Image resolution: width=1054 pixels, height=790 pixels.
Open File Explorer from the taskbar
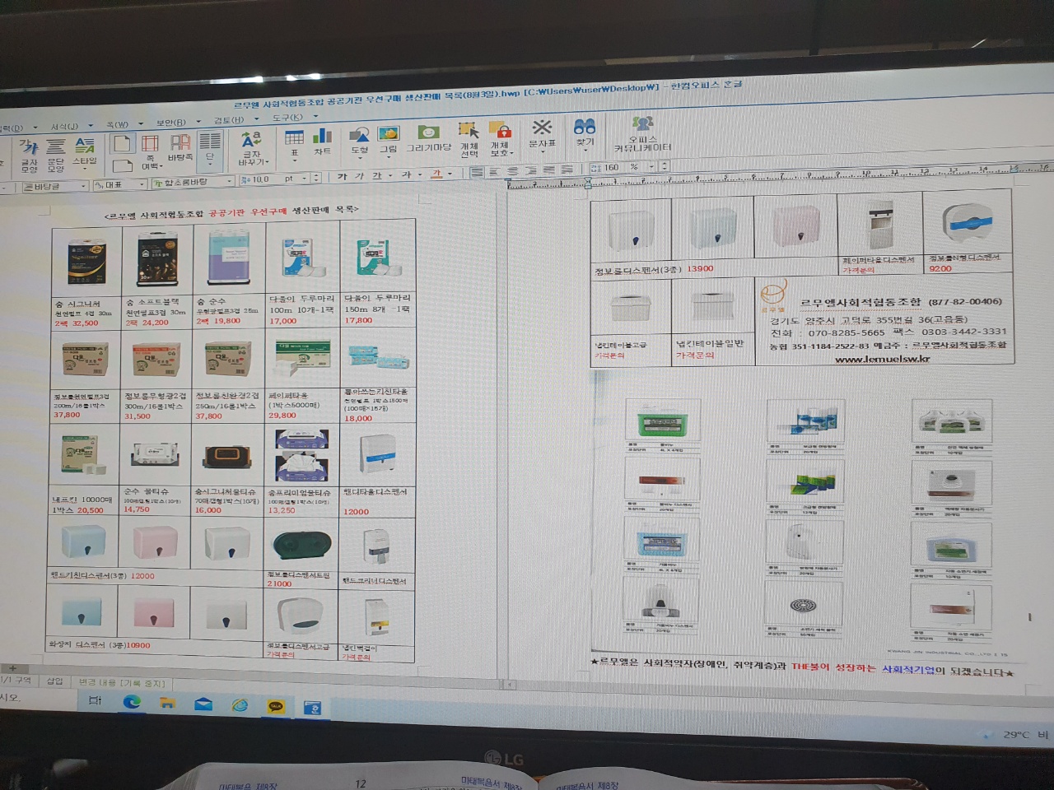click(x=168, y=703)
